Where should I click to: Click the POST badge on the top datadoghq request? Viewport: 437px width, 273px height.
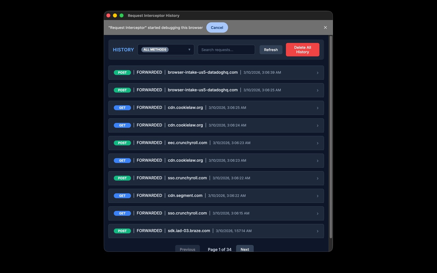[122, 72]
